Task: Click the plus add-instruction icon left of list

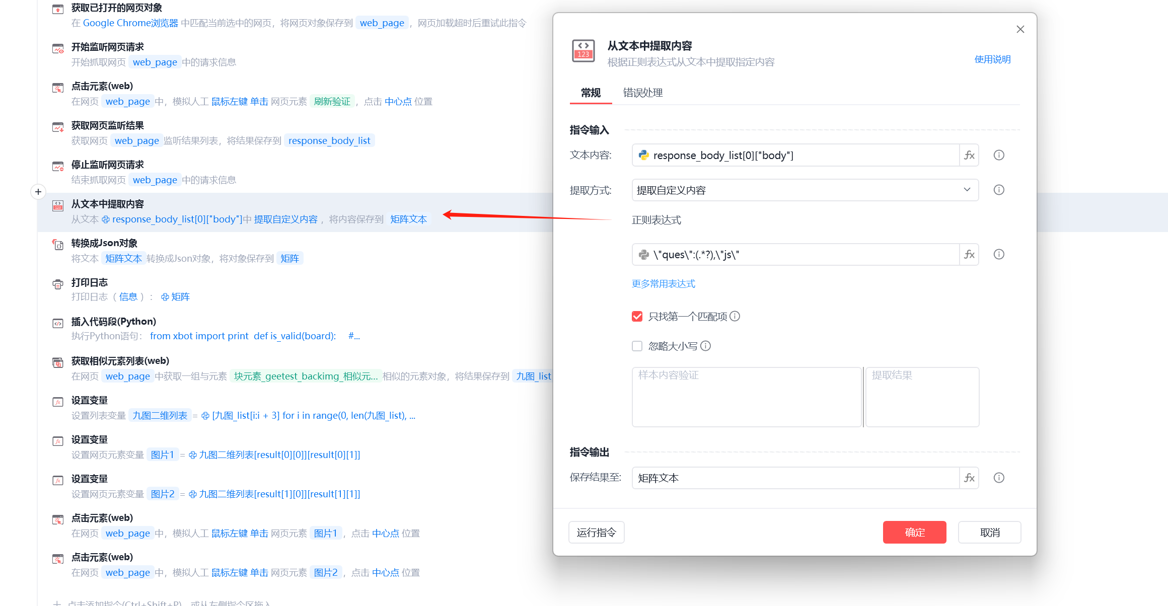Action: click(x=38, y=192)
